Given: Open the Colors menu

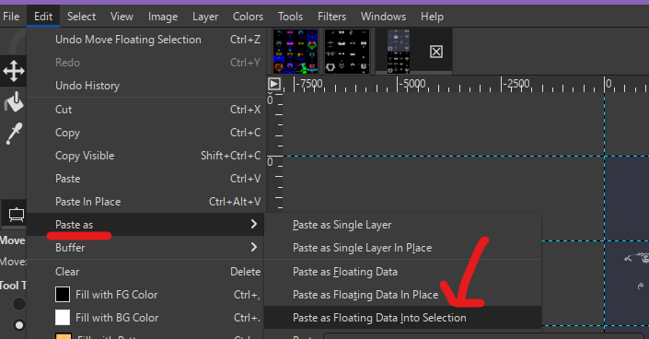Looking at the screenshot, I should [248, 17].
